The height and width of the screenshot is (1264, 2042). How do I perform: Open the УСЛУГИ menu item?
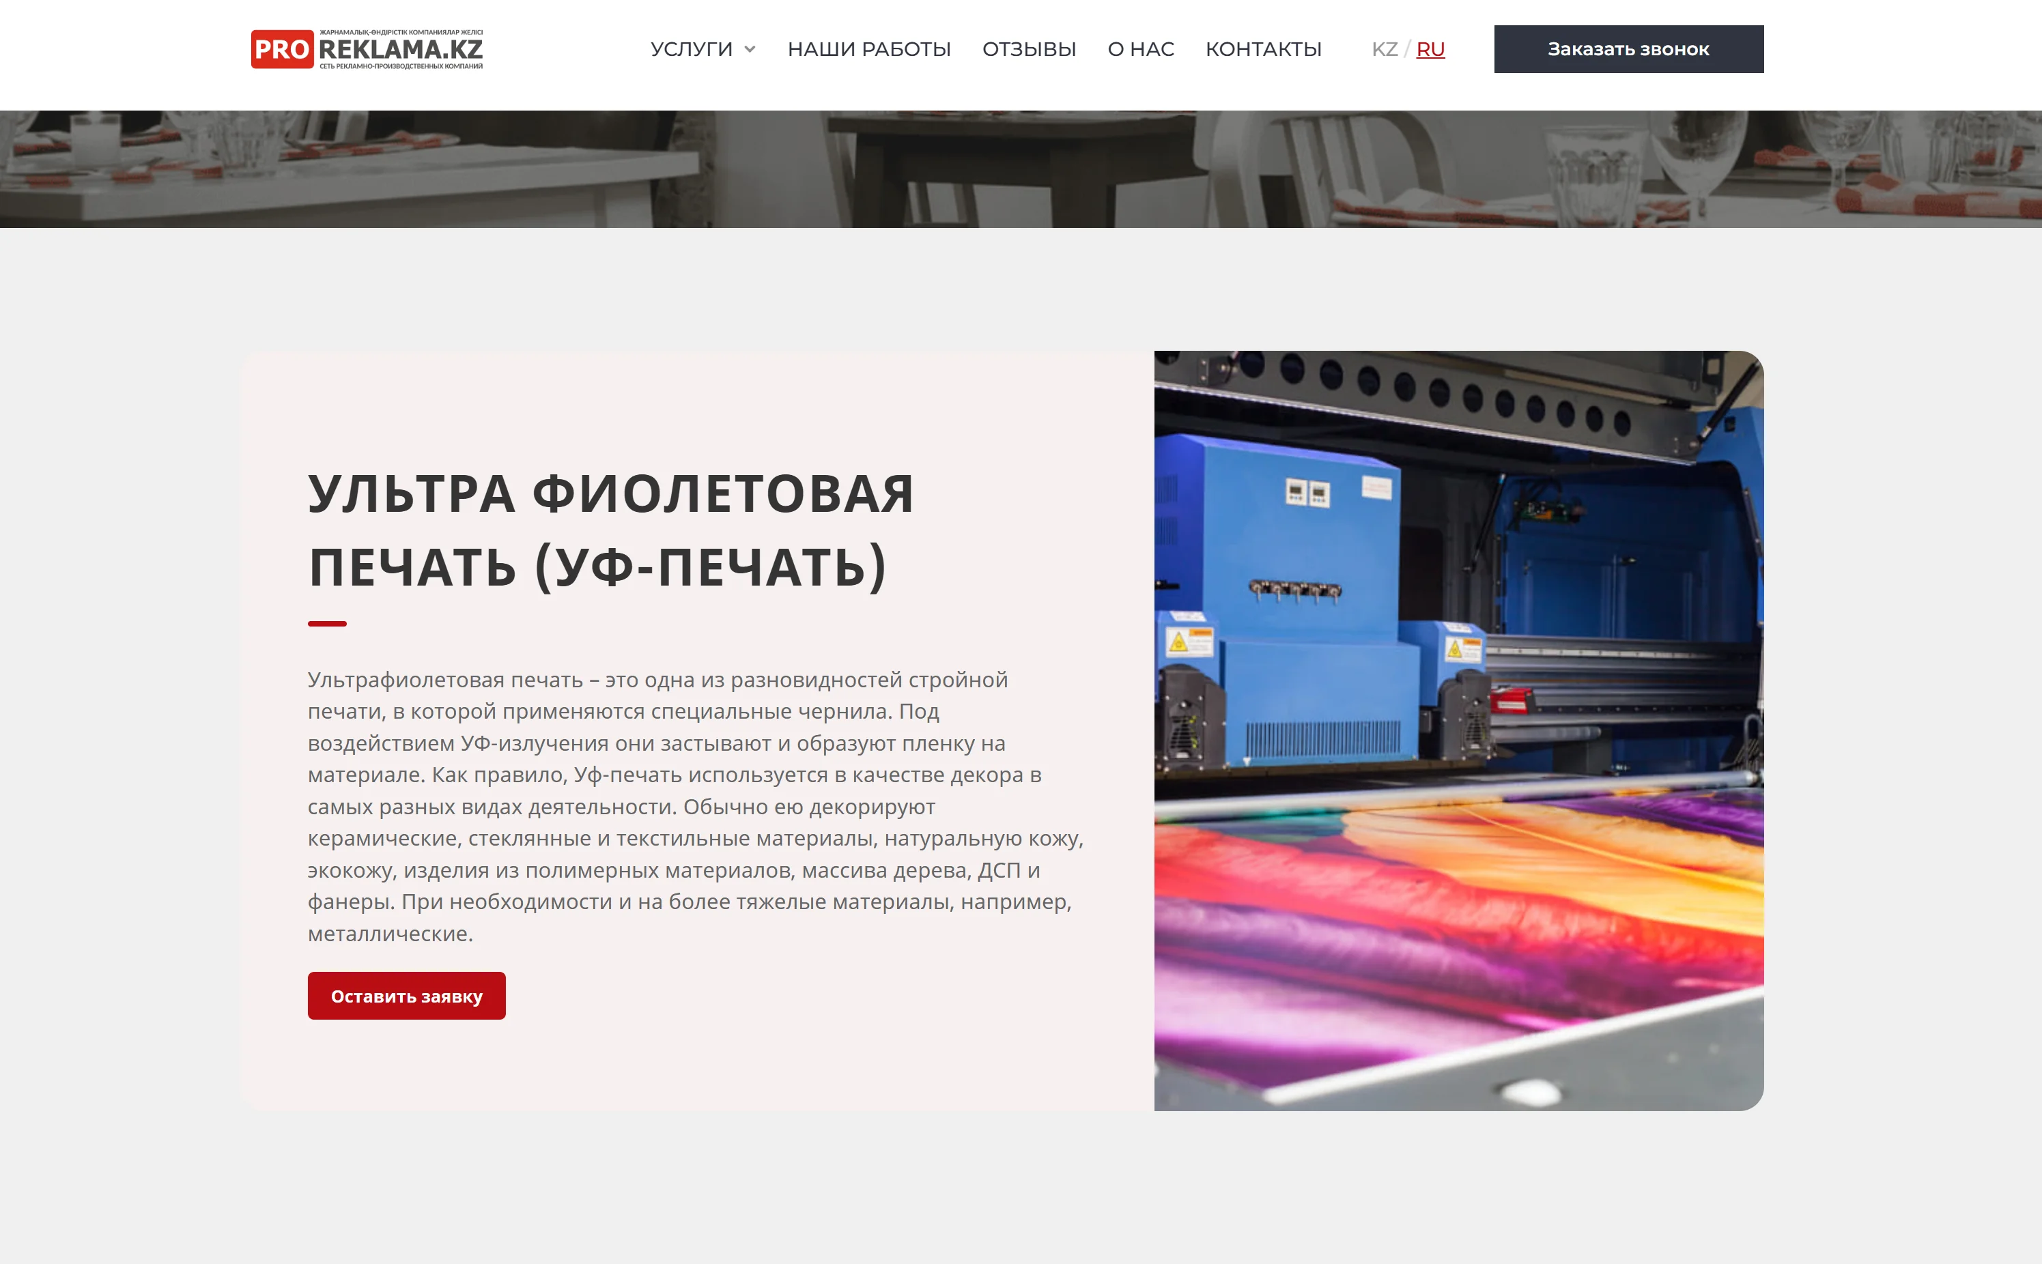(x=692, y=49)
